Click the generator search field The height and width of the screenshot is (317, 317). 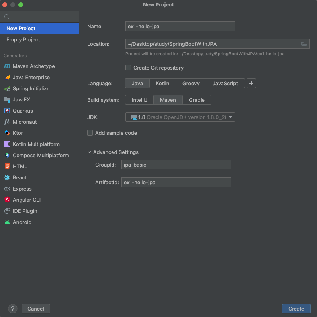(x=39, y=17)
